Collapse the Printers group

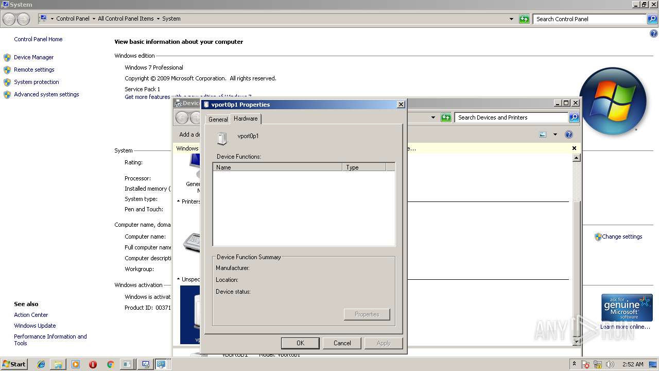179,201
